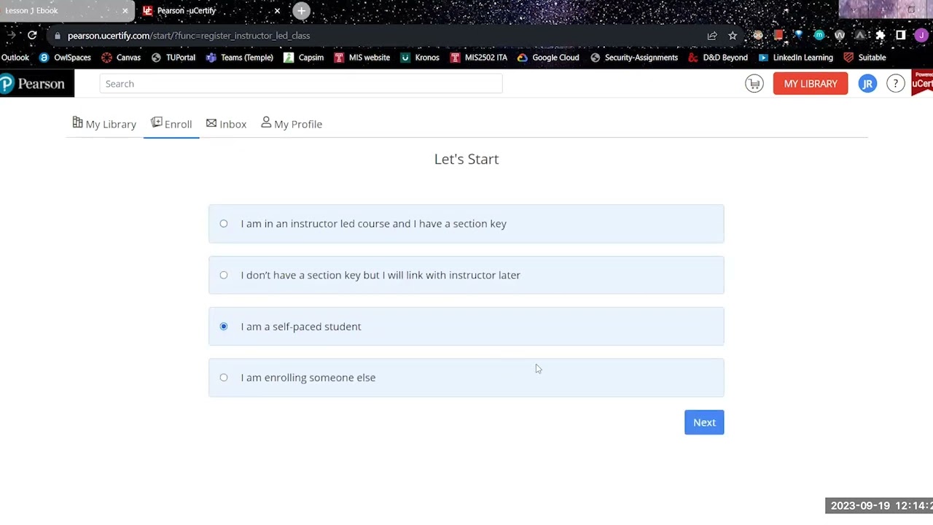Switch to the Lesson 1 Ebook tab
Screen dimensions: 933x525
[x=62, y=11]
